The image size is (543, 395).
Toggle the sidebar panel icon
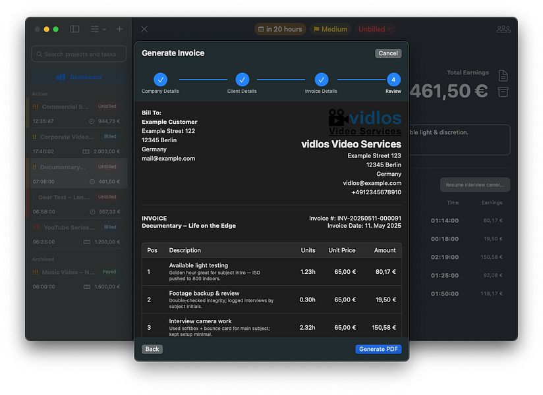coord(74,29)
